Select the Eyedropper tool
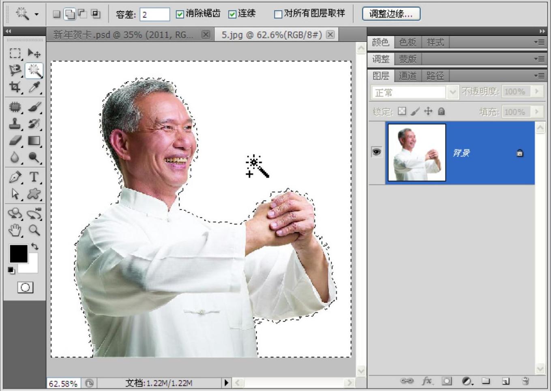Screen dimensions: 551x391 click(34, 87)
